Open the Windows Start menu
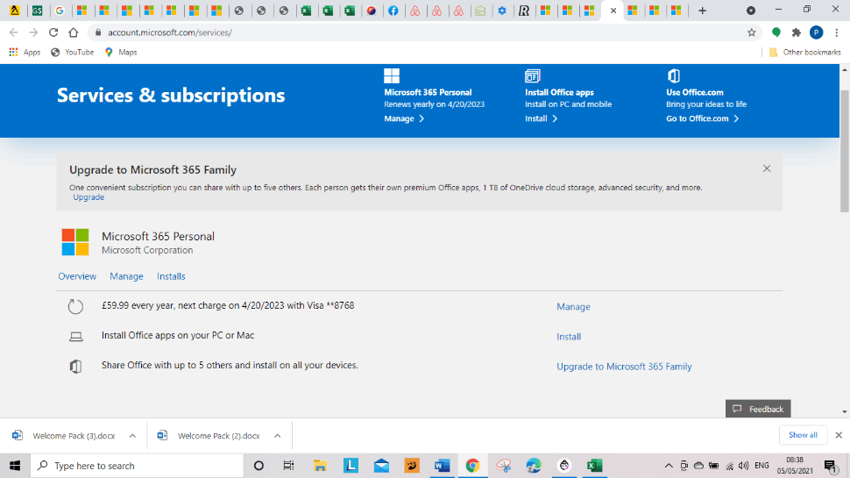Screen dimensions: 850x478 (x=15, y=466)
